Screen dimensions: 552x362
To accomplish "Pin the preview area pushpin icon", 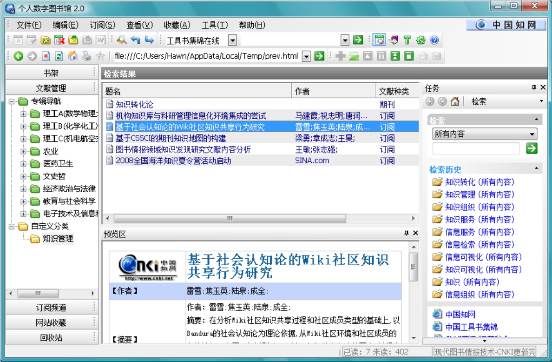I will coord(406,233).
